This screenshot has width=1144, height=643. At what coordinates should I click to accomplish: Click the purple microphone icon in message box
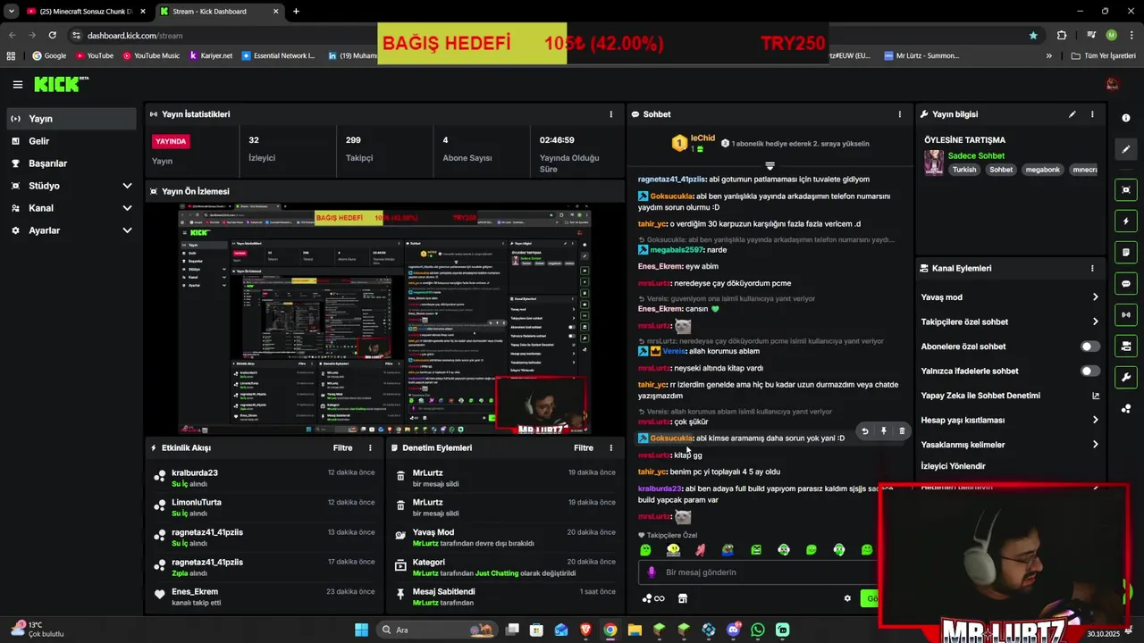tap(652, 572)
